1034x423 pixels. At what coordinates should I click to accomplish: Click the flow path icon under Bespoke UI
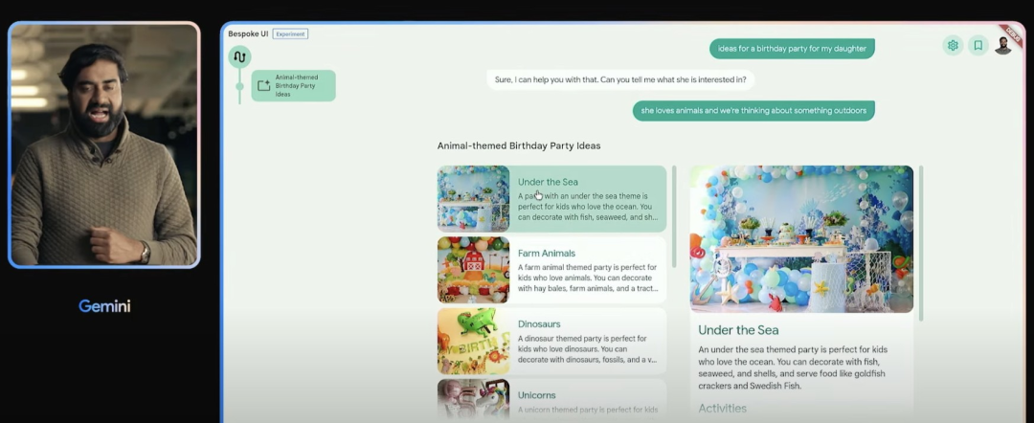239,57
